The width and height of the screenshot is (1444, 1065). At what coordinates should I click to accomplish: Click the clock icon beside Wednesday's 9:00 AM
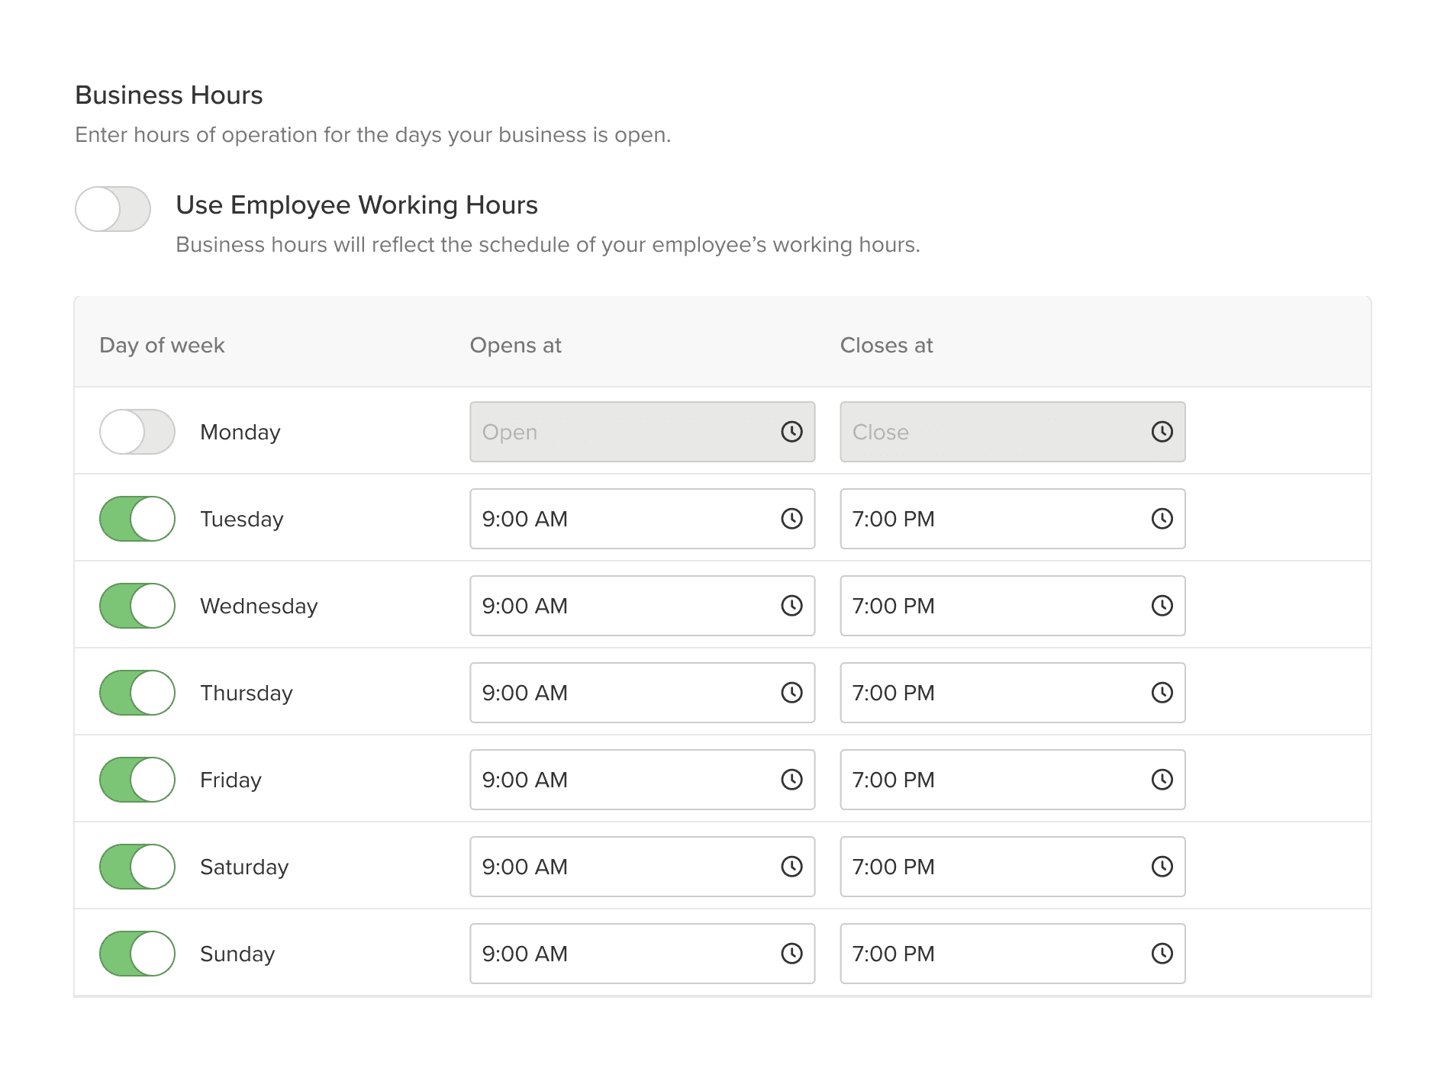point(792,606)
